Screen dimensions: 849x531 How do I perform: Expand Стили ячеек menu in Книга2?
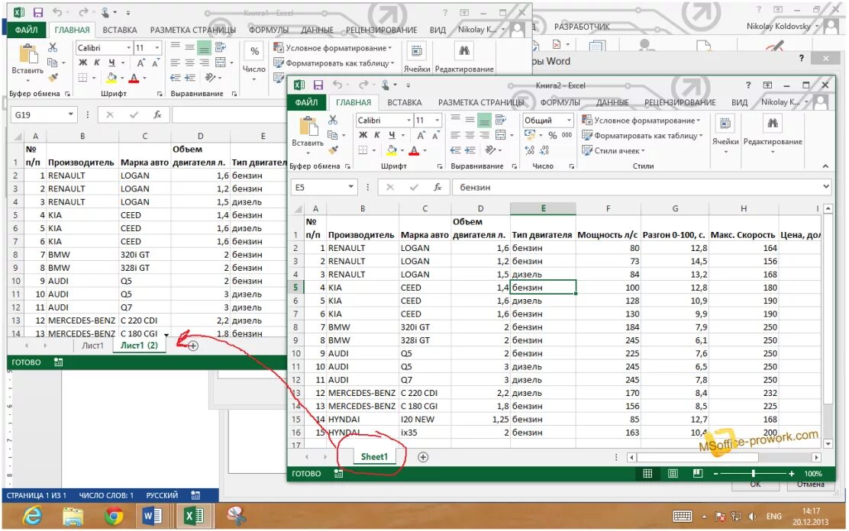coord(614,150)
